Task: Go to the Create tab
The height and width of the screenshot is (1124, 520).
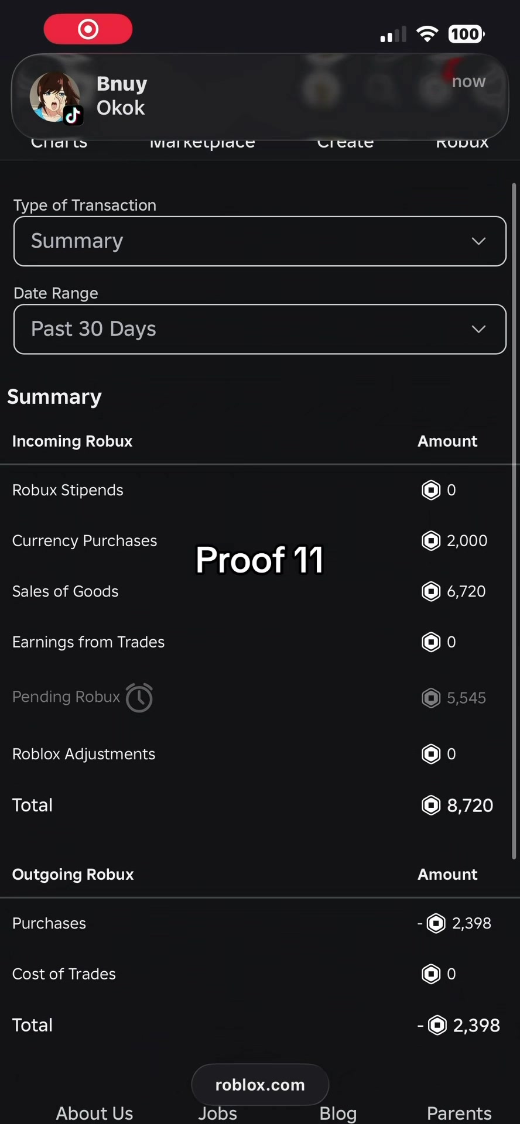Action: pos(345,142)
